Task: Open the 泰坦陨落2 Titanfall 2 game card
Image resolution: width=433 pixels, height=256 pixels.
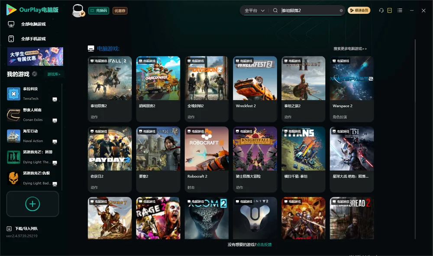Action: (110, 89)
